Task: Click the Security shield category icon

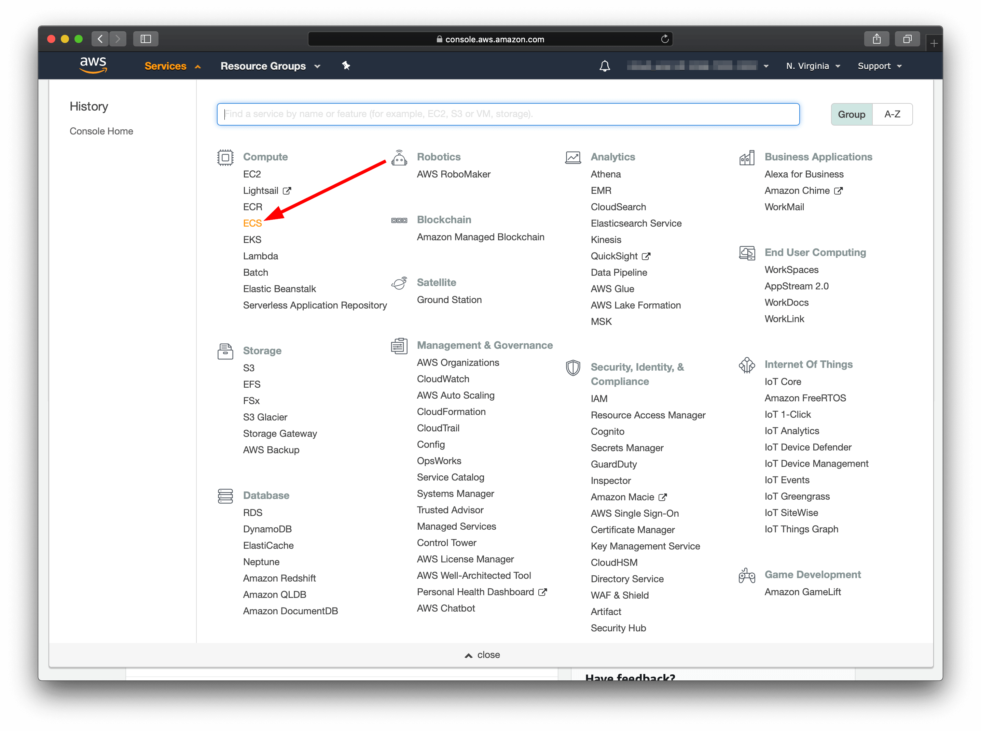Action: 573,368
